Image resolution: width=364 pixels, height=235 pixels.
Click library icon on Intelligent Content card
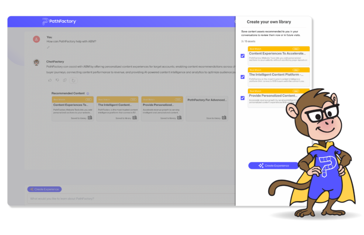tap(135, 118)
